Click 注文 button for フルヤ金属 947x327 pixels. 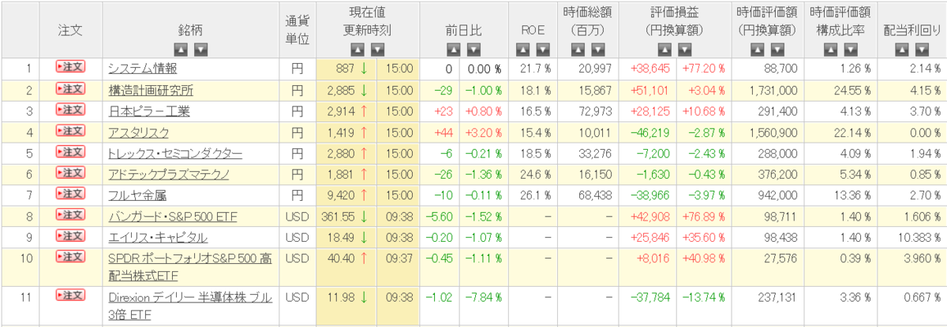[x=70, y=194]
